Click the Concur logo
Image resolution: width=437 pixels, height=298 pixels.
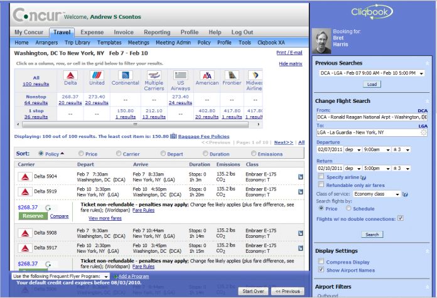[37, 15]
